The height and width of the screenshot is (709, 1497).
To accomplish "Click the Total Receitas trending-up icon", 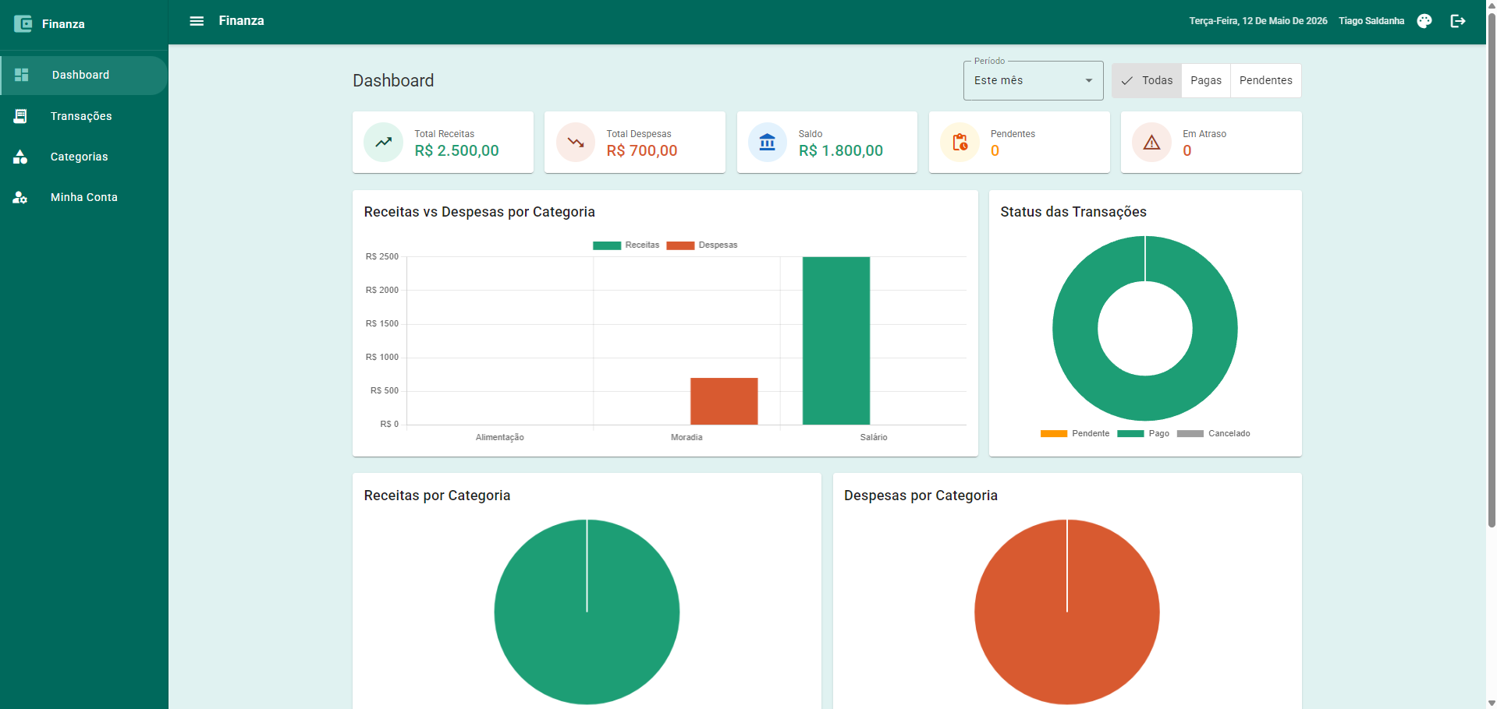I will point(383,143).
